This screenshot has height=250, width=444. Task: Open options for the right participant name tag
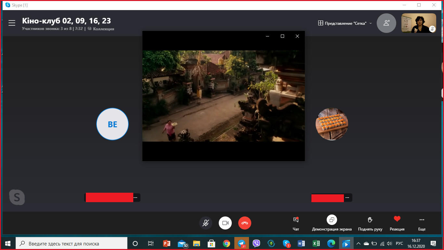[347, 198]
